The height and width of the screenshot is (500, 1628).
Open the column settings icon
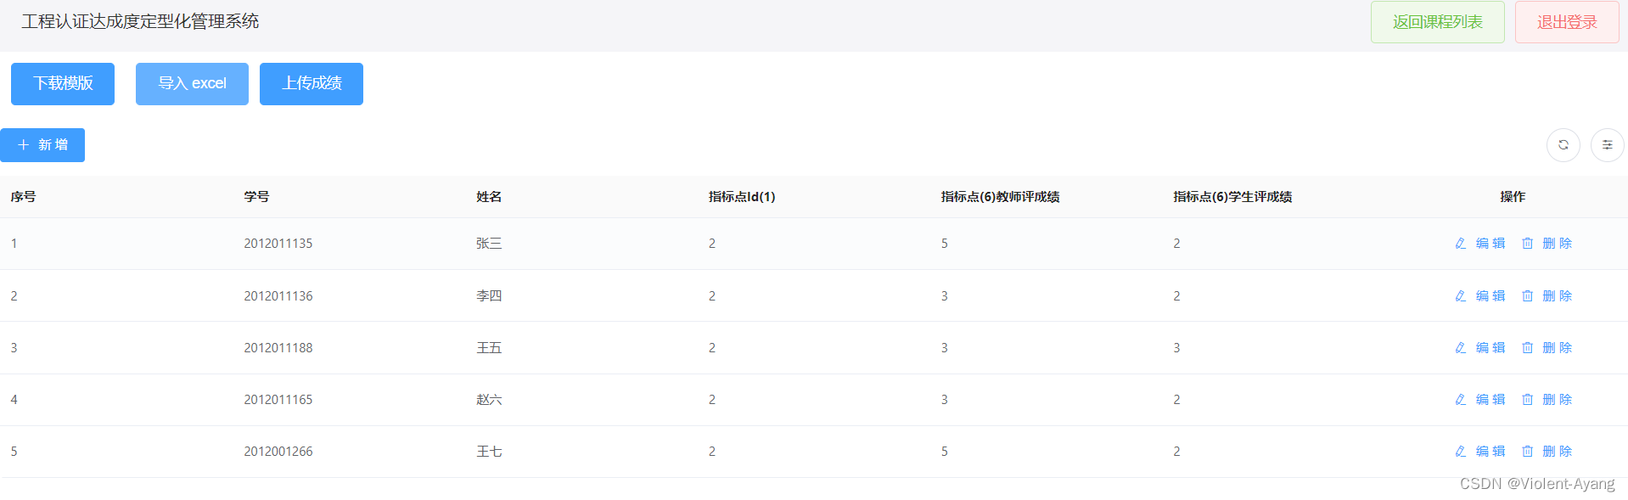1607,145
